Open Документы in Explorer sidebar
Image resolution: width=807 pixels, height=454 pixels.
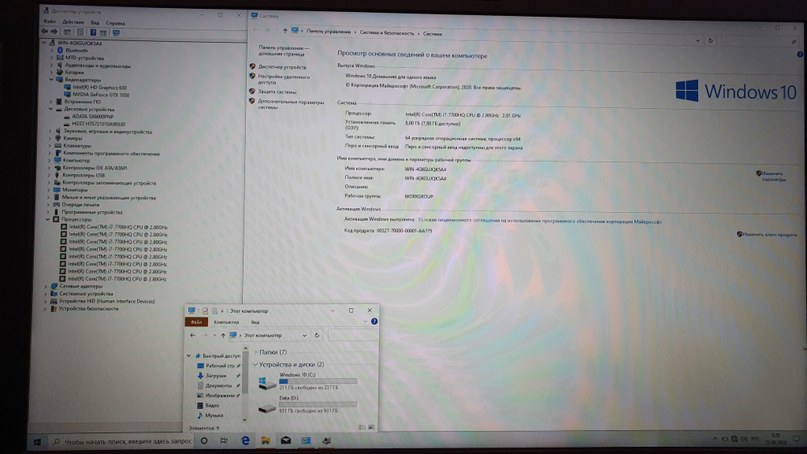coord(218,385)
